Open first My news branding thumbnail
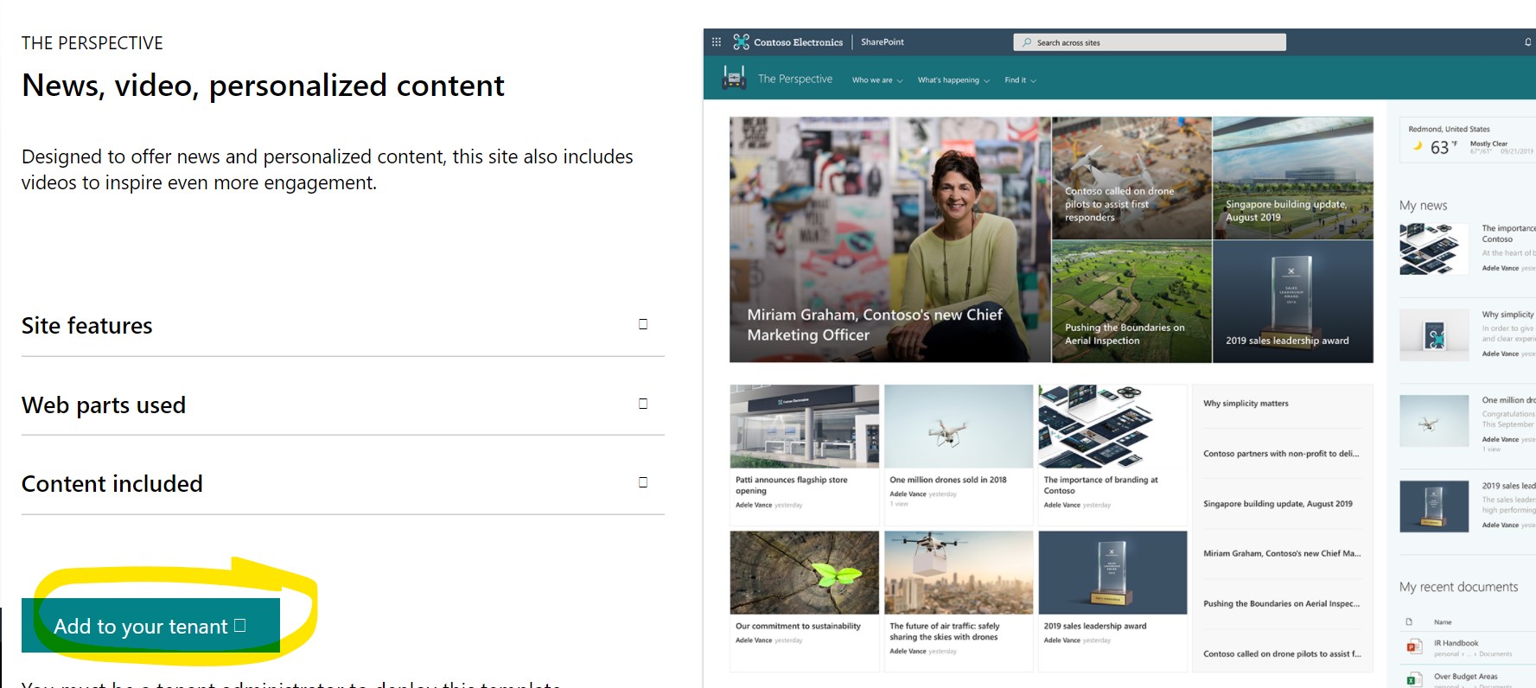1536x688 pixels. point(1434,249)
